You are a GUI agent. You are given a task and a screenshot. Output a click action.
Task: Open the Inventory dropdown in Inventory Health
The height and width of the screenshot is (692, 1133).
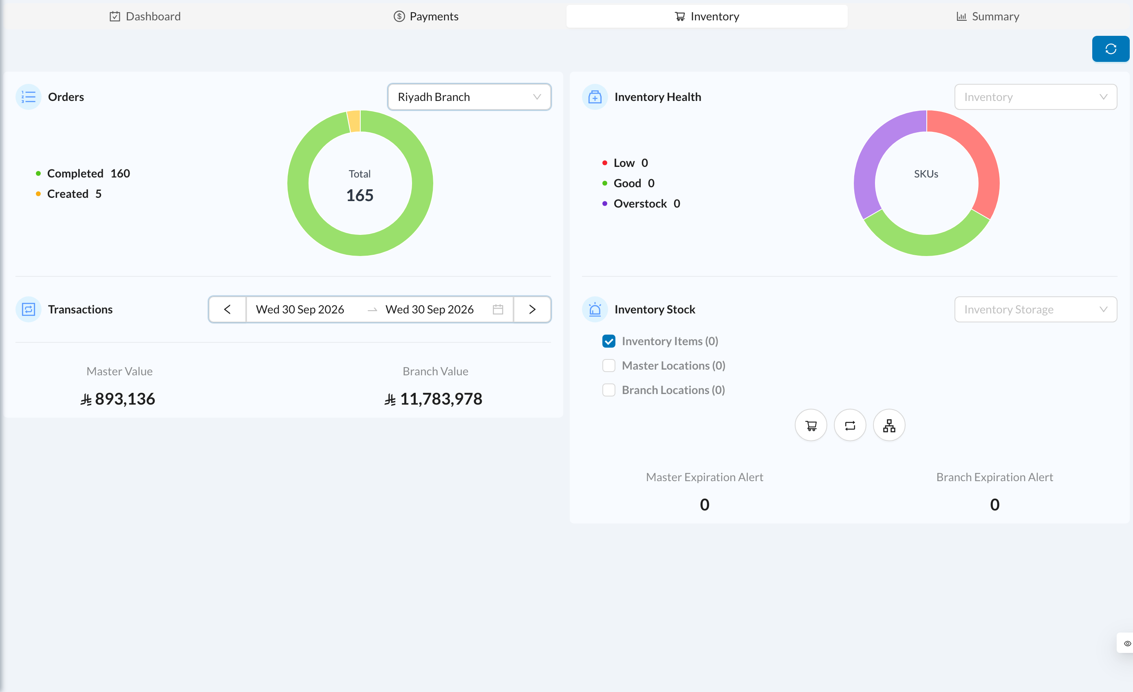pos(1036,97)
